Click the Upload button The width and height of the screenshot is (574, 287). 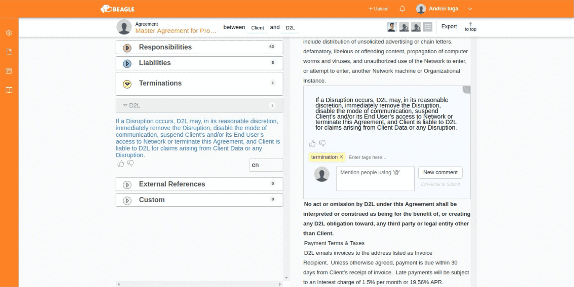pos(378,9)
